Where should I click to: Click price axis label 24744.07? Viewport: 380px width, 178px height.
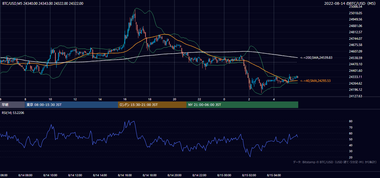(356, 39)
